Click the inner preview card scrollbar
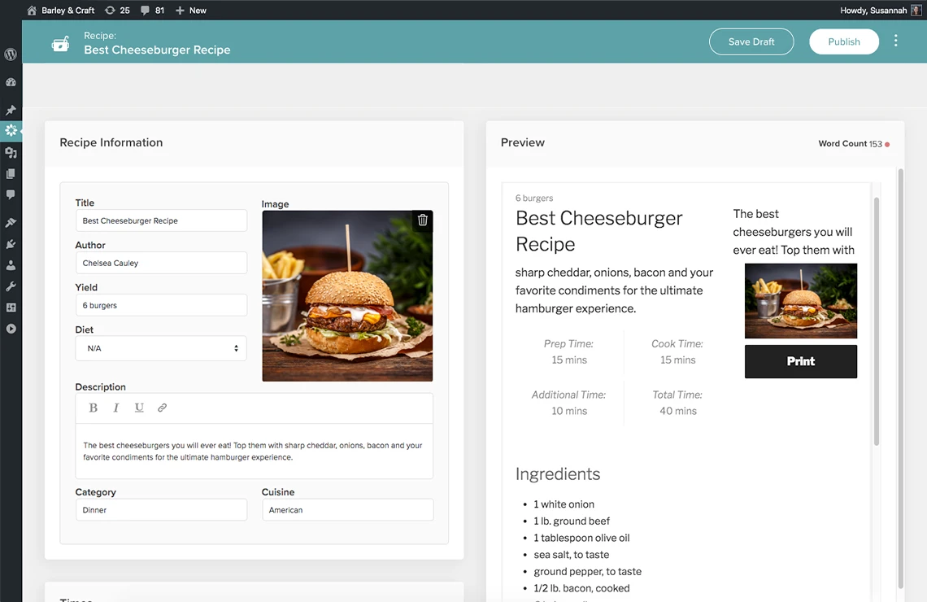This screenshot has height=602, width=927. pyautogui.click(x=876, y=321)
